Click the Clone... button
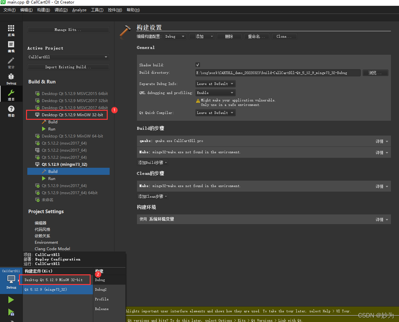Viewport: 399px width, 322px height. (285, 36)
